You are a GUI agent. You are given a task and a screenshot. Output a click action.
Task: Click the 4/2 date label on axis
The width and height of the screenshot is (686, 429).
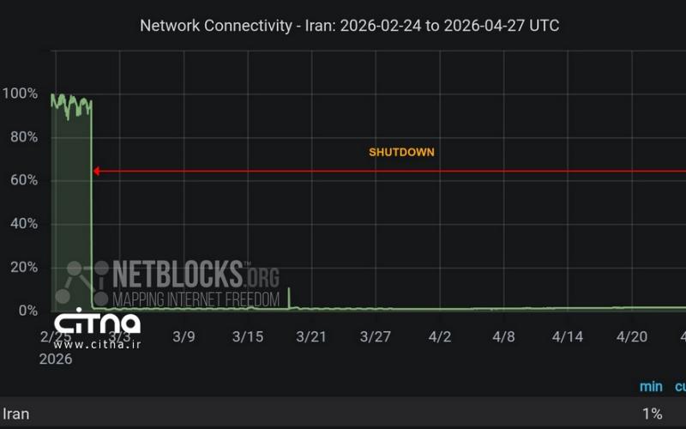tap(439, 336)
